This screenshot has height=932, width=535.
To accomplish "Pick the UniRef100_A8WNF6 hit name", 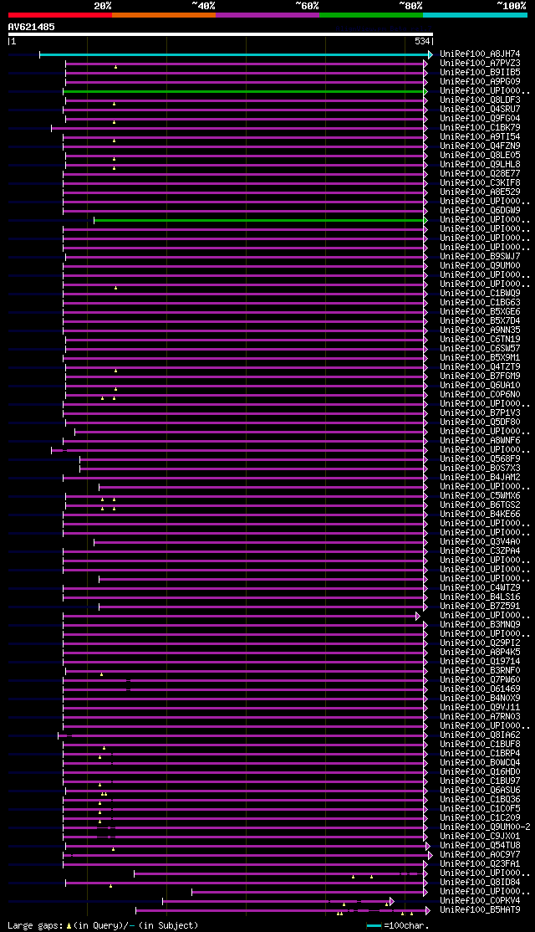I will coord(481,441).
